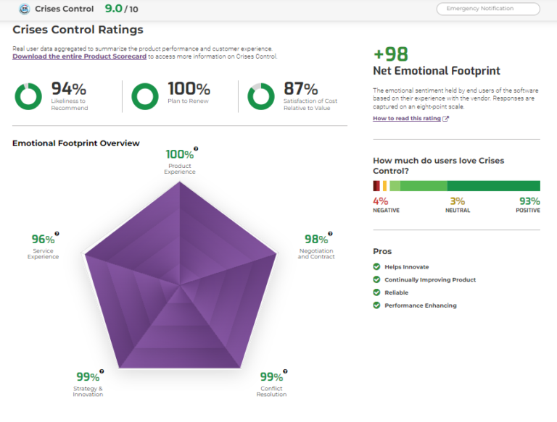The width and height of the screenshot is (557, 422).
Task: Click the Plan to Renew donut chart
Action: (x=145, y=97)
